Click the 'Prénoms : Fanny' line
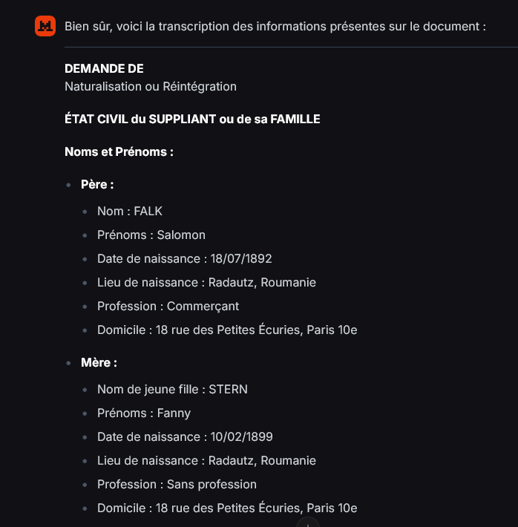This screenshot has width=518, height=527. [x=144, y=413]
